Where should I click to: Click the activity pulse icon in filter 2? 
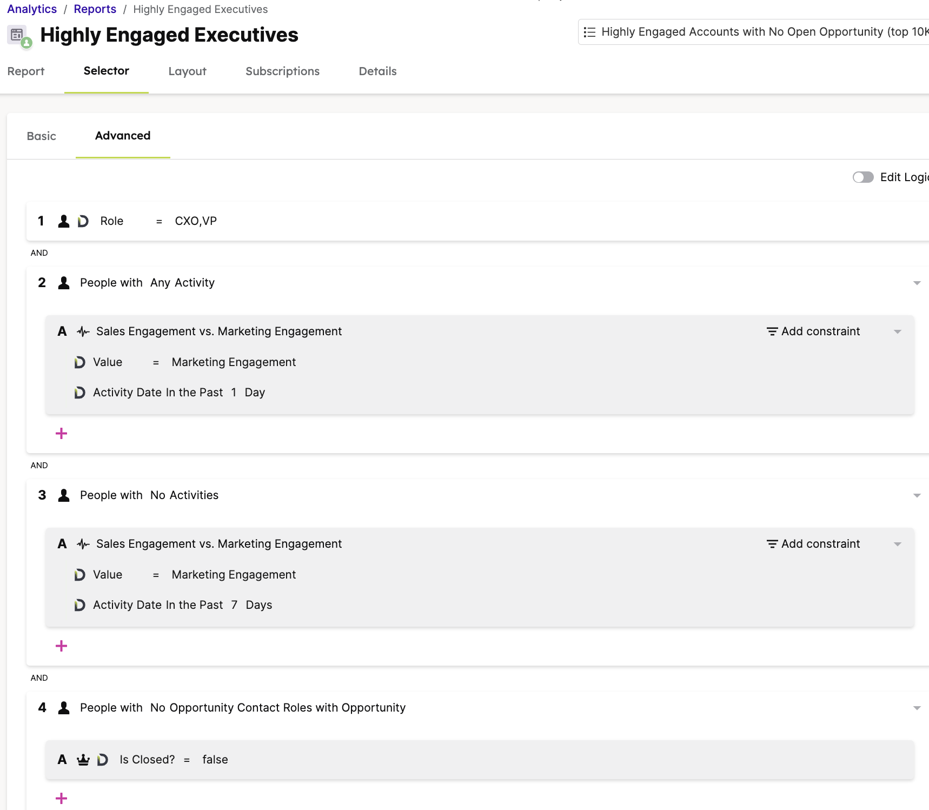point(83,331)
